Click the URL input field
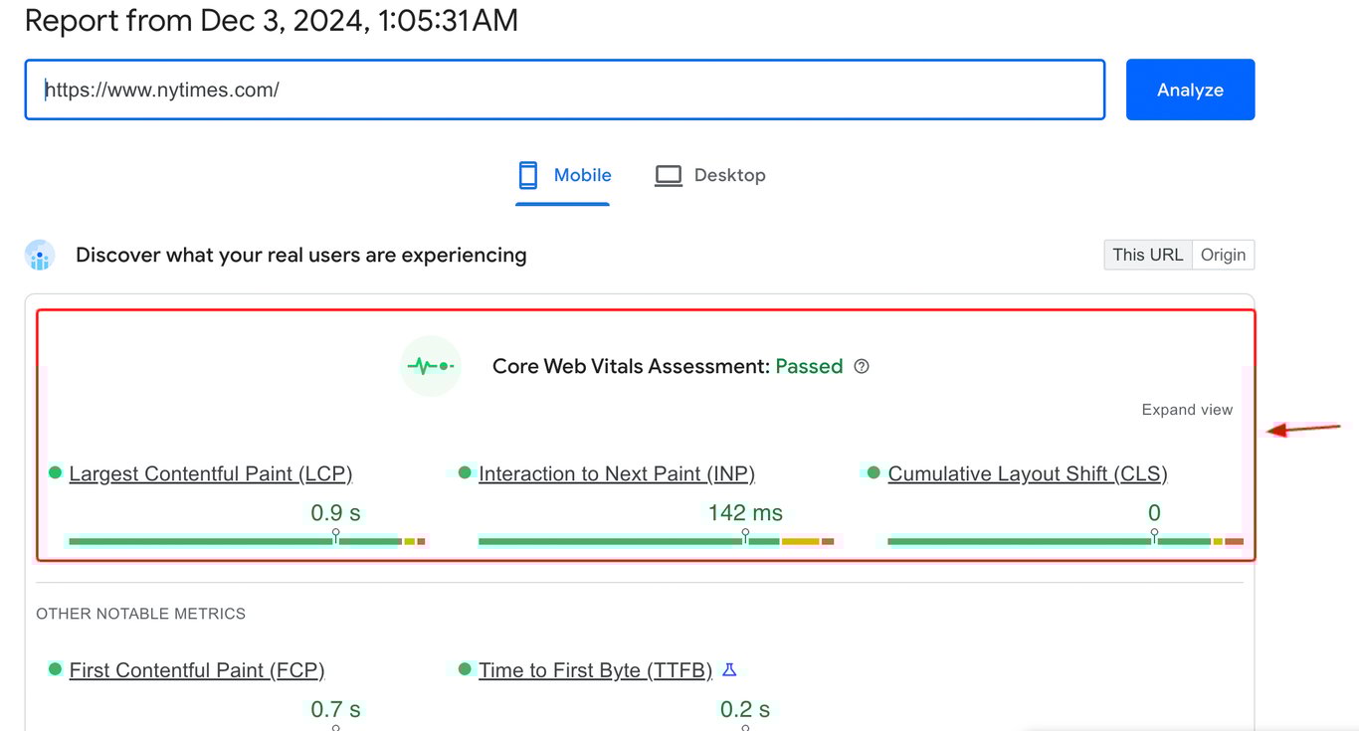 (564, 90)
